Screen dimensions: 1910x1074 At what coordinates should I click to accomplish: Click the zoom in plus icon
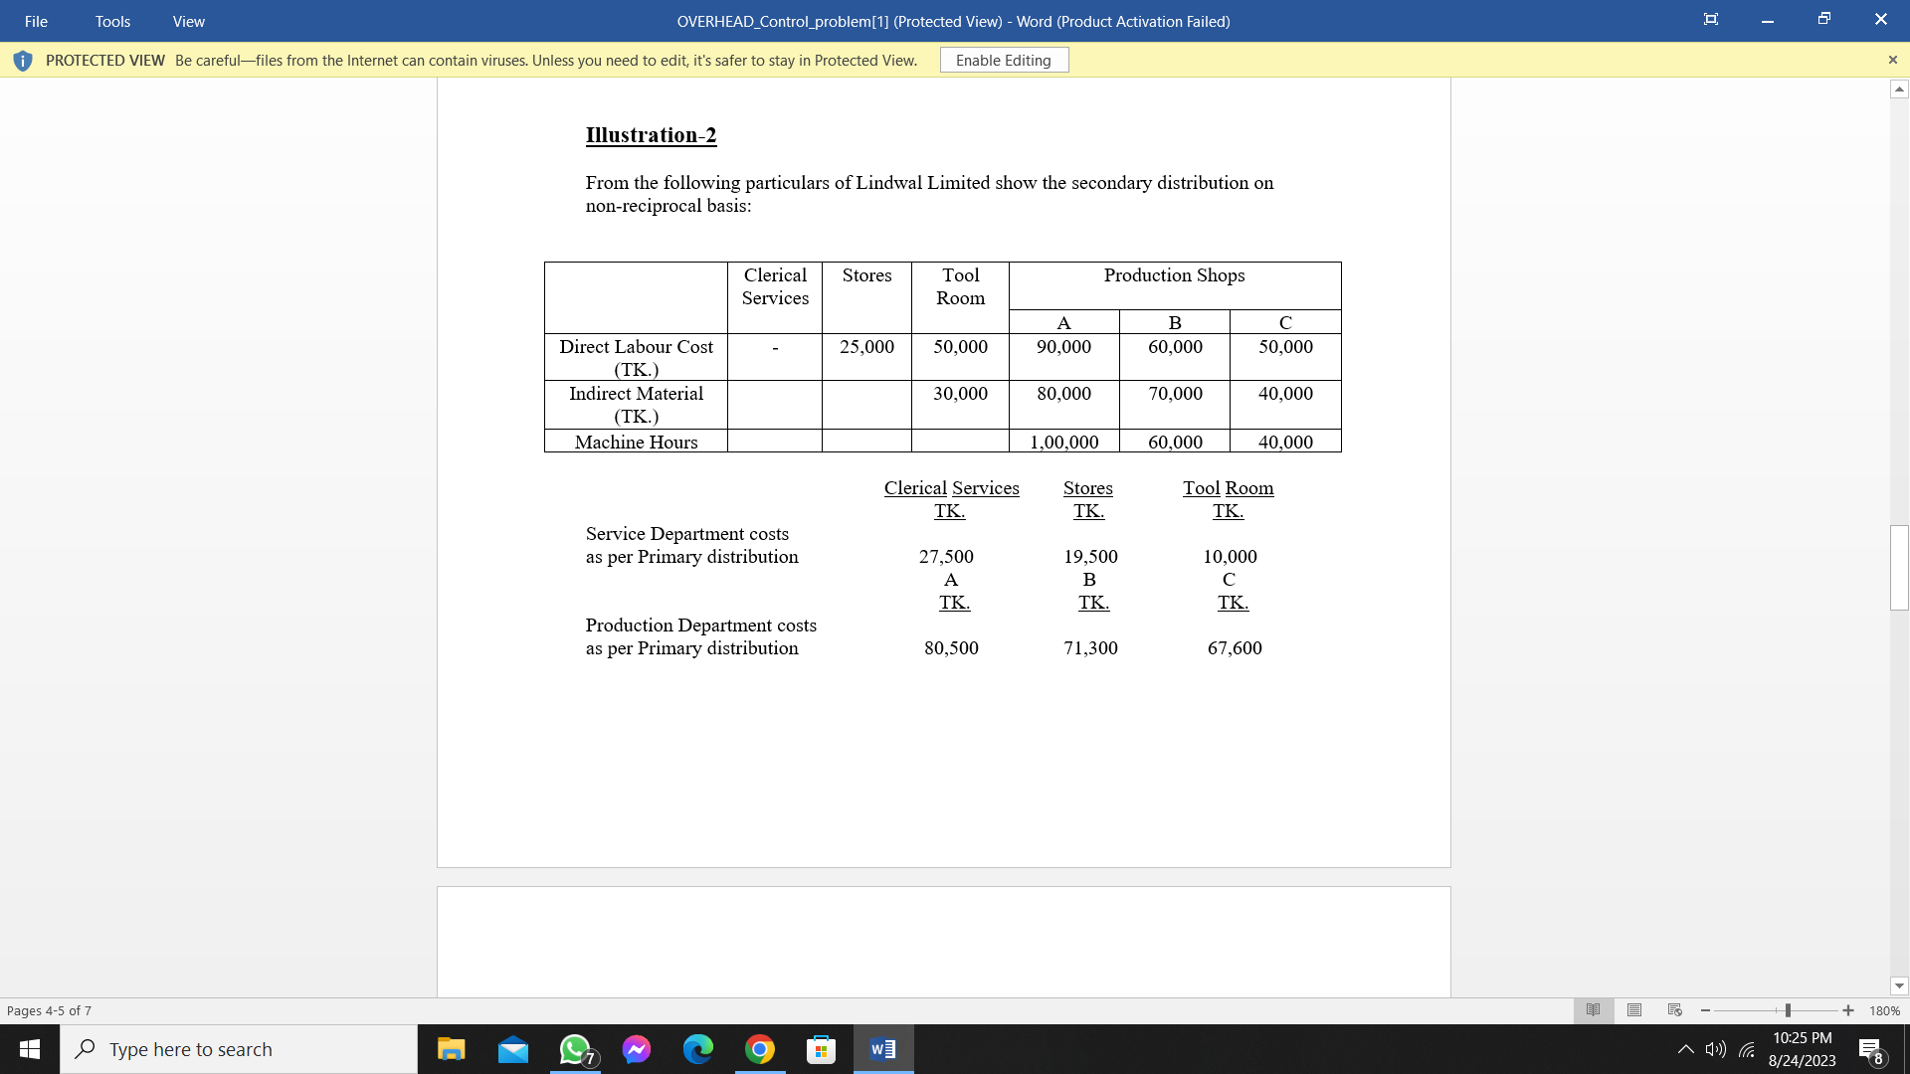click(x=1848, y=1010)
